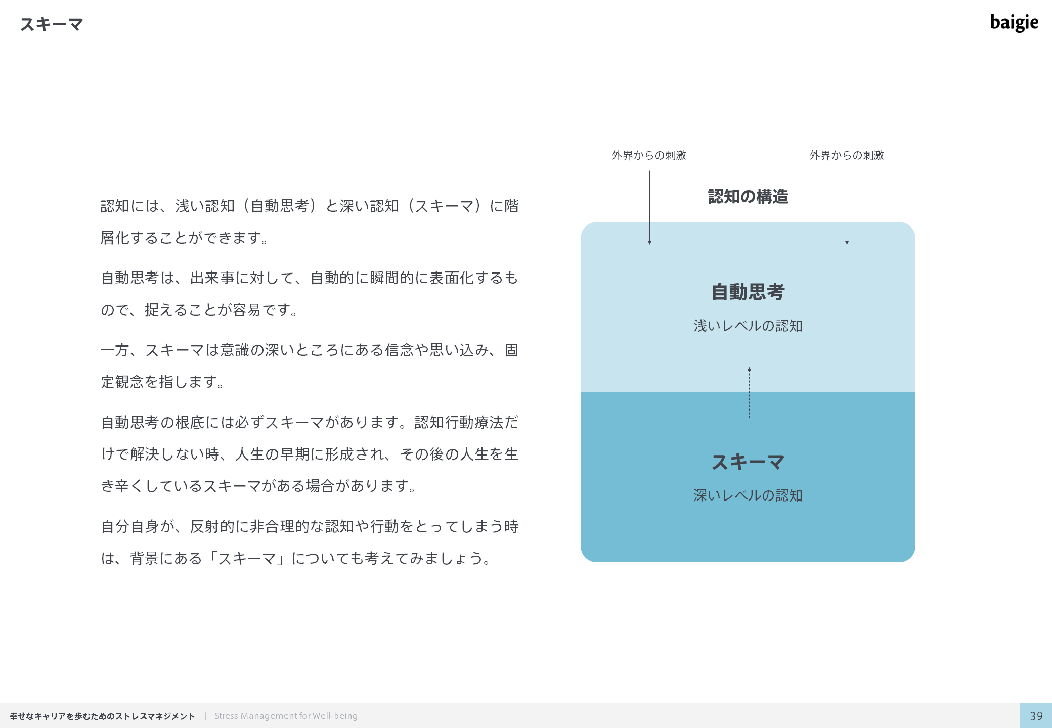Click the baigie logo
The width and height of the screenshot is (1052, 728).
point(1014,23)
